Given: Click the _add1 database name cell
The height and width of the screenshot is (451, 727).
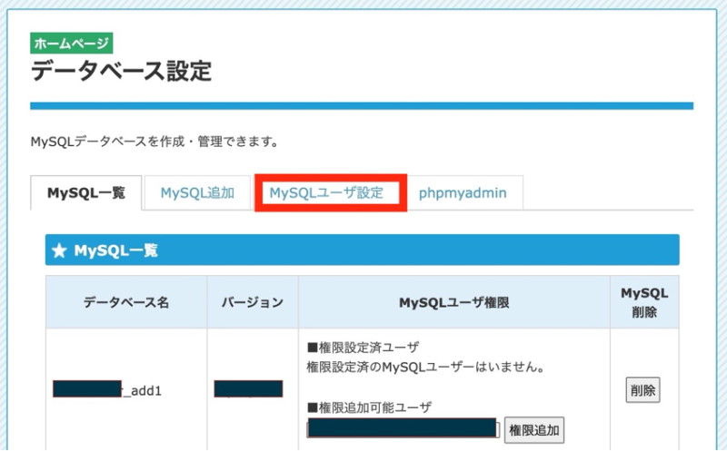Looking at the screenshot, I should [x=126, y=390].
